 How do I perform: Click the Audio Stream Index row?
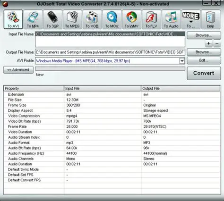(112, 137)
